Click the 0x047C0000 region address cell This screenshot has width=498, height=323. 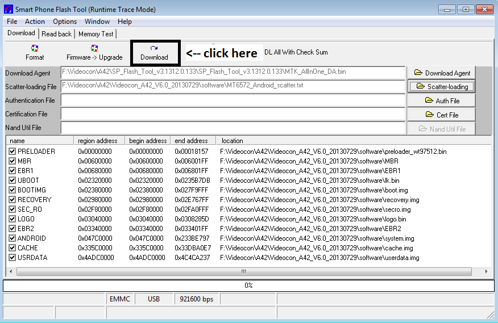click(95, 238)
